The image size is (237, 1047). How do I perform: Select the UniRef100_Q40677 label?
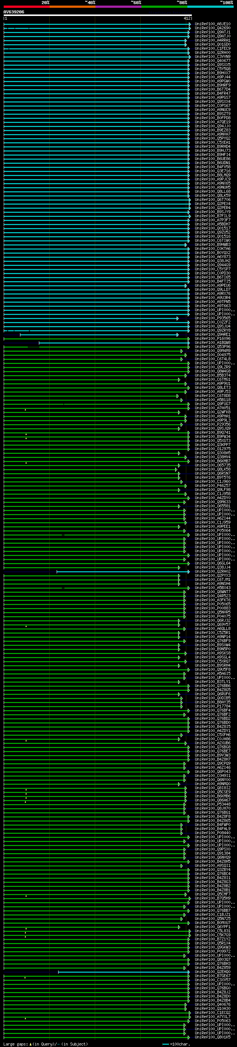213,61
